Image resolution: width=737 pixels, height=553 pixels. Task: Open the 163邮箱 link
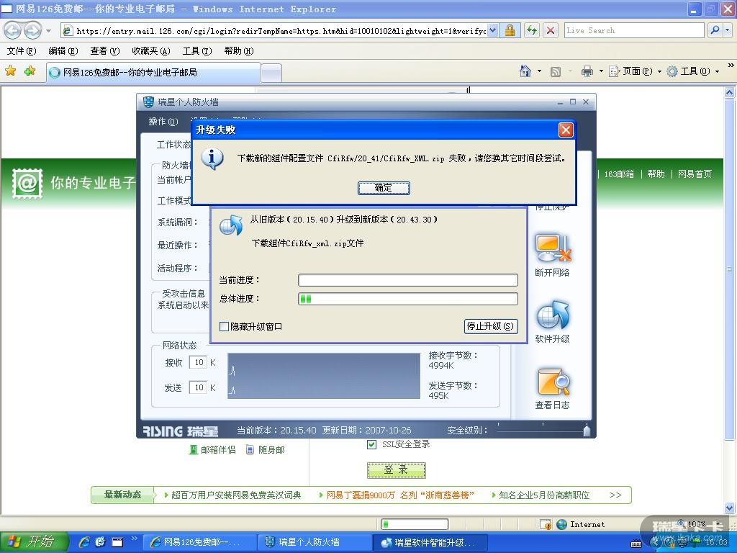tap(619, 174)
